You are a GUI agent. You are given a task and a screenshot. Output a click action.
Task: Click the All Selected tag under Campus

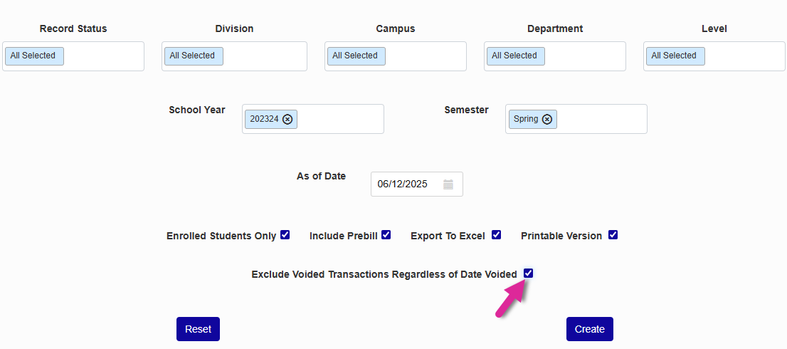click(x=356, y=56)
